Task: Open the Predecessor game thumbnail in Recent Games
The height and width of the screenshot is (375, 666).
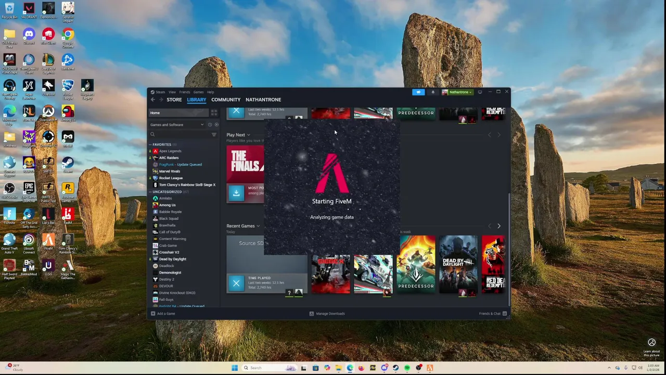Action: click(416, 265)
